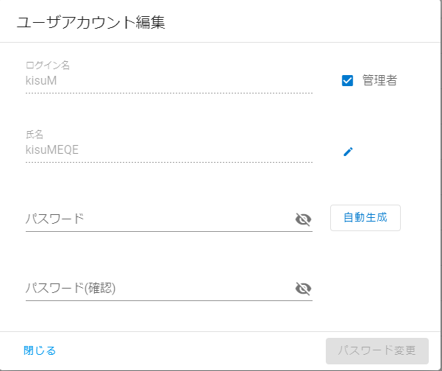Click the kisuMEQE name text
The height and width of the screenshot is (371, 442).
tap(52, 150)
